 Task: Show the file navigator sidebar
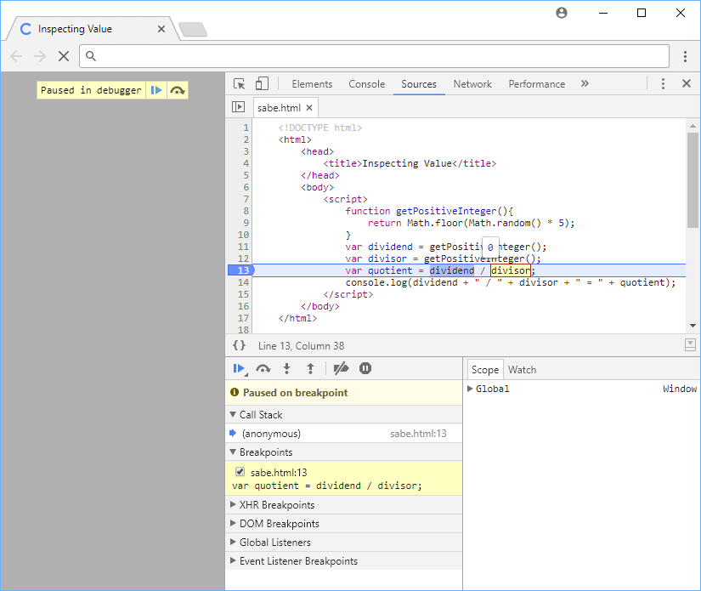click(x=238, y=107)
